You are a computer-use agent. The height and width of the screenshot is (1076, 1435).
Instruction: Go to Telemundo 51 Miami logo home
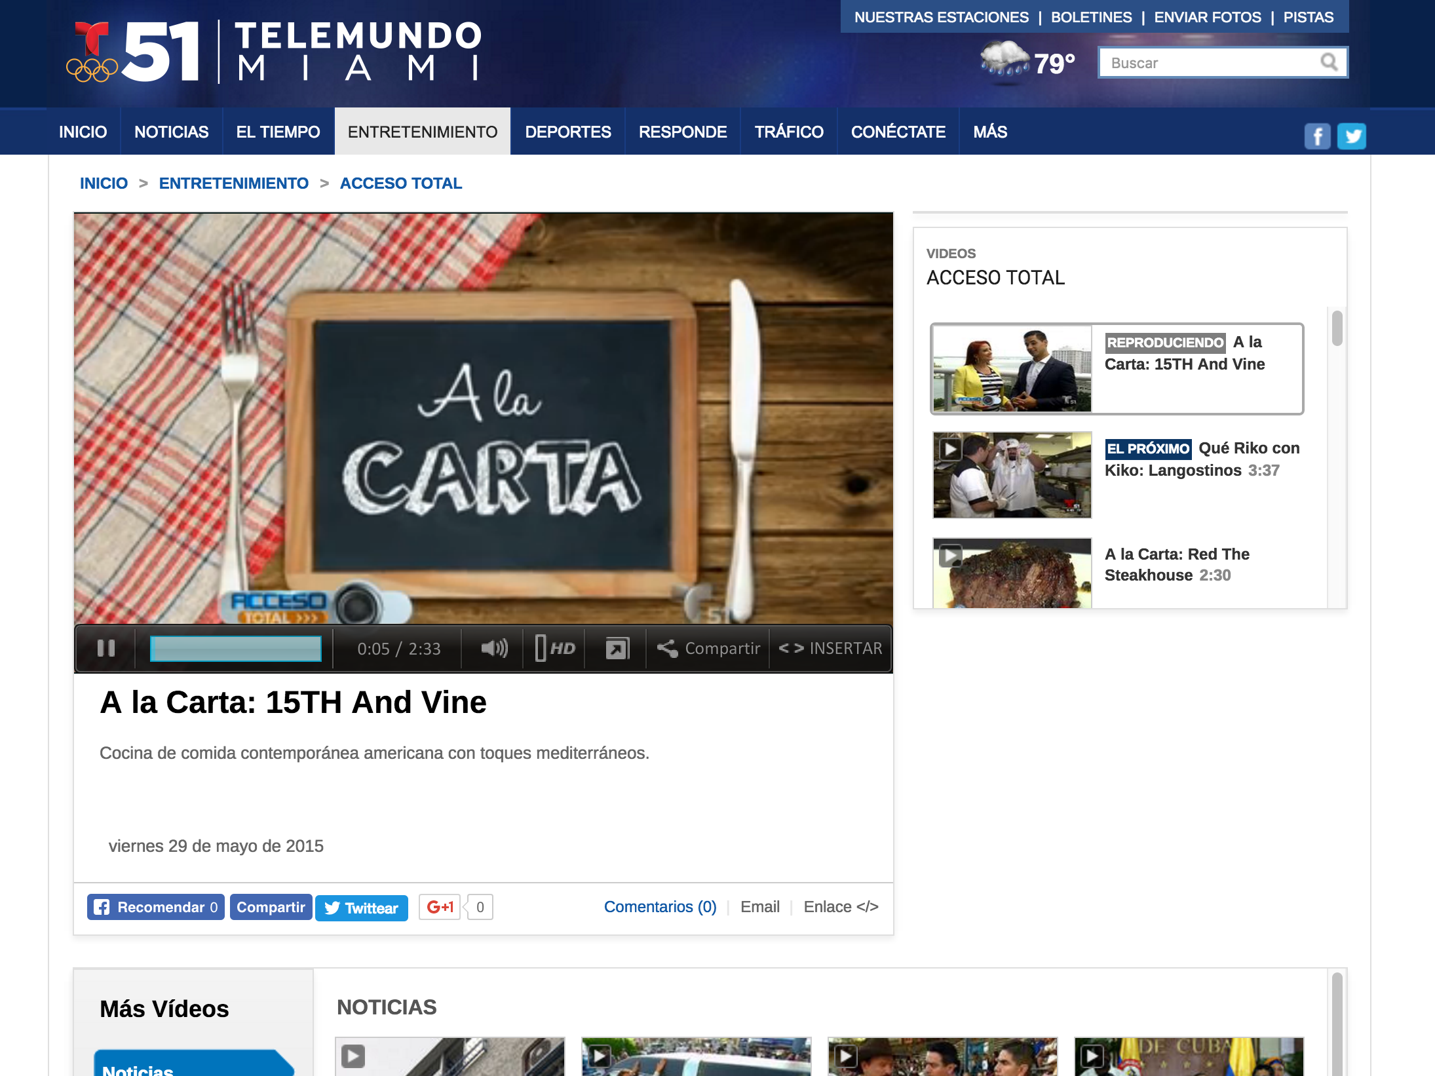pyautogui.click(x=274, y=52)
